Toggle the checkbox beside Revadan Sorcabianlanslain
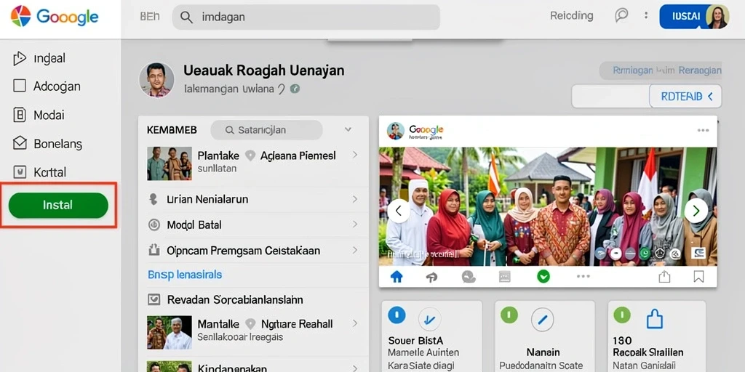This screenshot has height=372, width=745. [154, 299]
